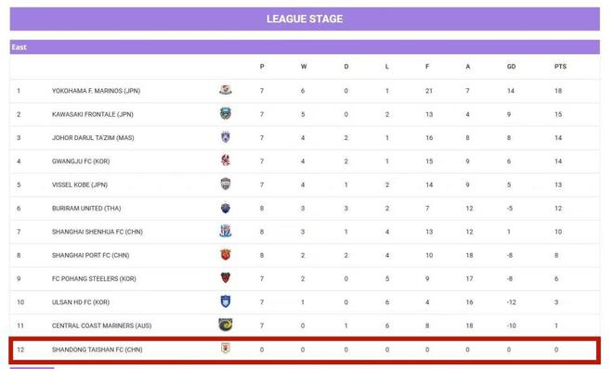
Task: Open the Johor Darul Ta'zim (MAS) team name
Action: point(93,138)
